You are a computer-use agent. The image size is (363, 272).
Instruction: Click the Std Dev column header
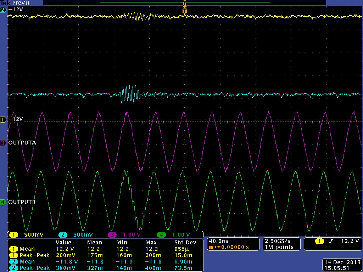(185, 242)
